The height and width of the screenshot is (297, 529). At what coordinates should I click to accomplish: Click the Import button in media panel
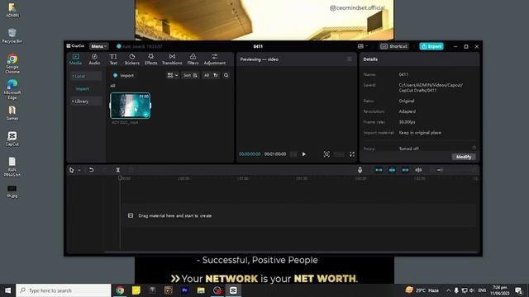pos(123,75)
